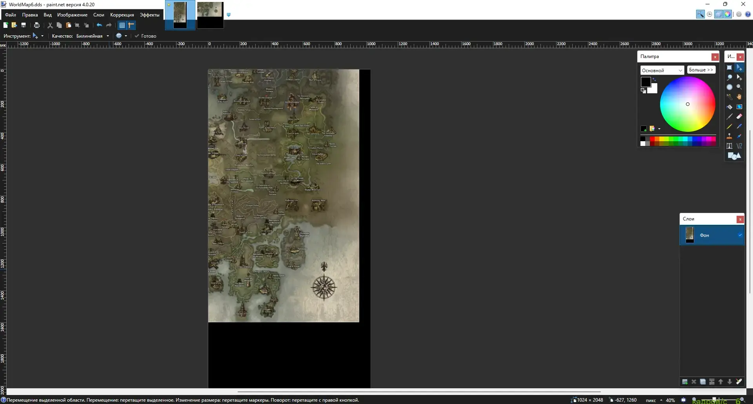Toggle Фон layer visibility checkbox
Image resolution: width=753 pixels, height=404 pixels.
coord(740,235)
